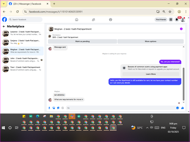Click the chat scrollbar up arrow
The width and height of the screenshot is (190, 142).
[x=184, y=47]
